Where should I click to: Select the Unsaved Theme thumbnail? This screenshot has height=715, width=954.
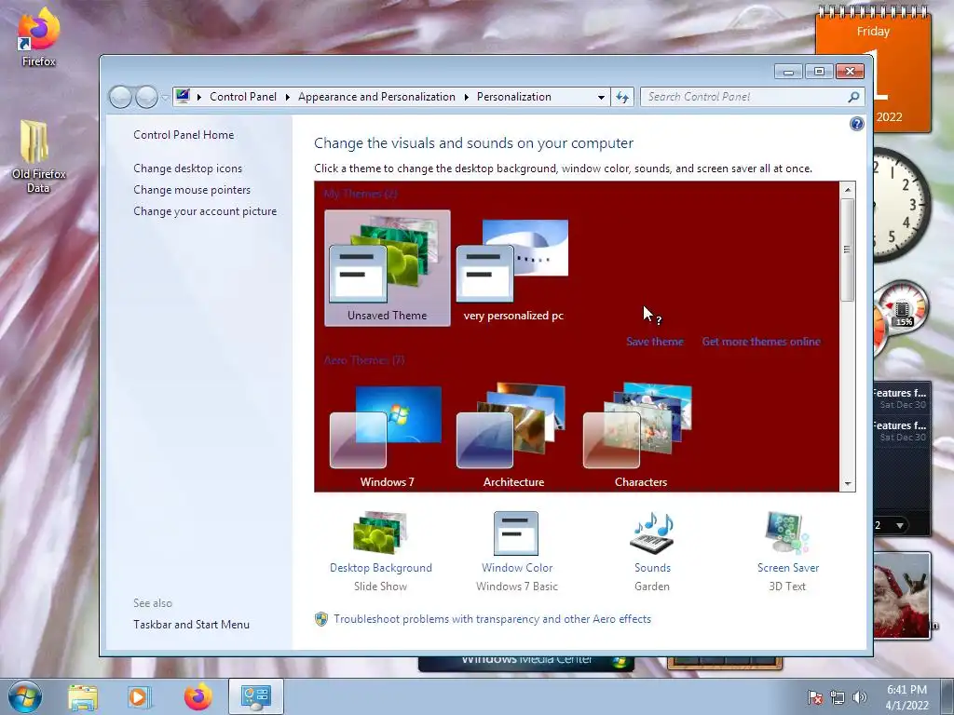pos(387,268)
